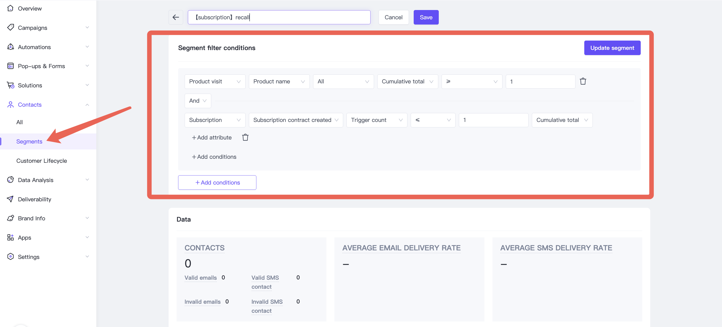The height and width of the screenshot is (327, 722).
Task: Click the Apps grid icon
Action: tap(10, 237)
